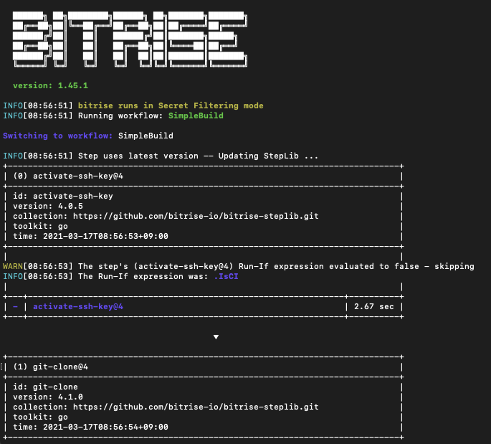
Task: Open the steplib URL under activate-ssh-key
Action: coord(196,216)
